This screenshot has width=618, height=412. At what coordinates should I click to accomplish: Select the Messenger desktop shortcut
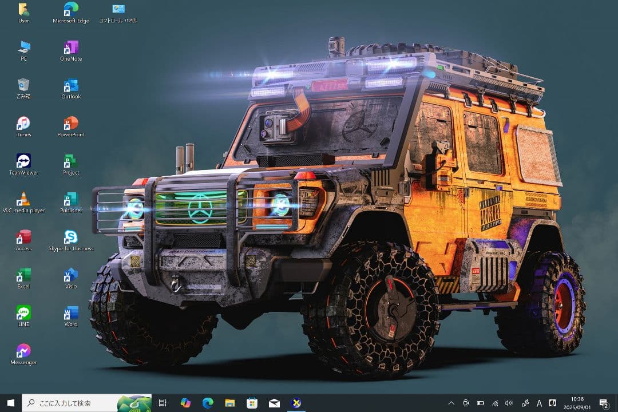click(23, 351)
